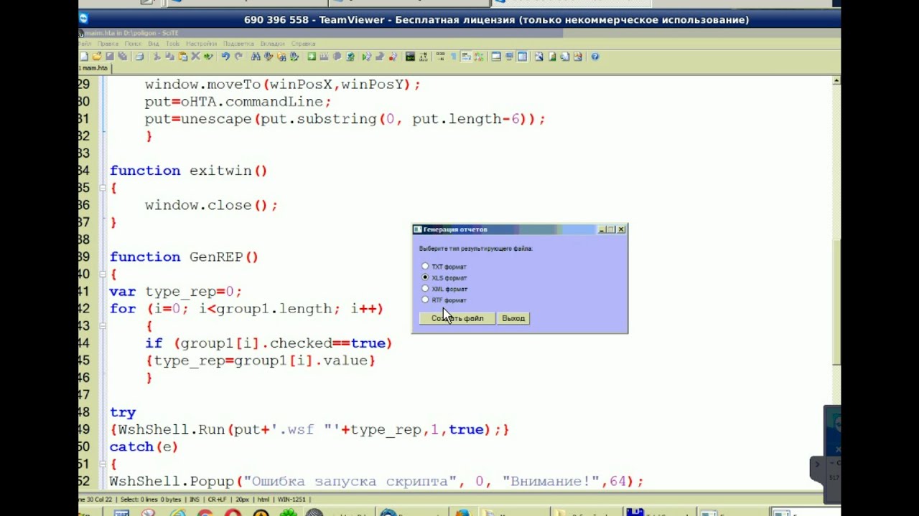919x516 pixels.
Task: Select the RTF формат radio button
Action: coord(425,300)
